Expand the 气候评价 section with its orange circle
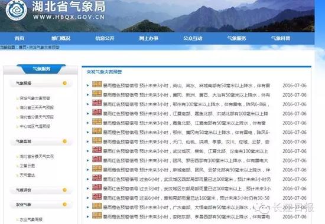The height and width of the screenshot is (224, 325). 64,190
